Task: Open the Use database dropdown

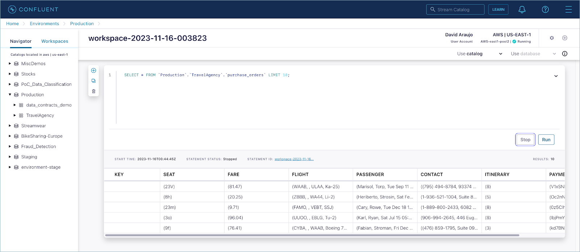Action: coord(533,54)
